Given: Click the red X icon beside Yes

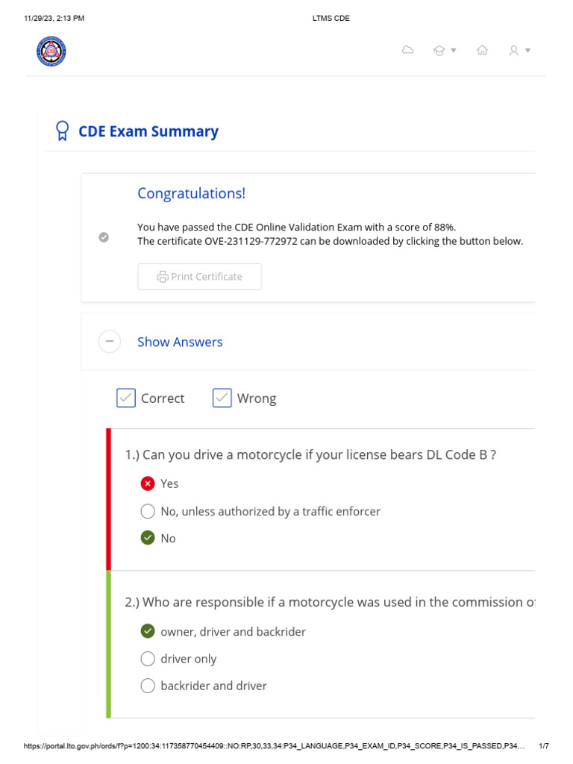Looking at the screenshot, I should coord(148,483).
